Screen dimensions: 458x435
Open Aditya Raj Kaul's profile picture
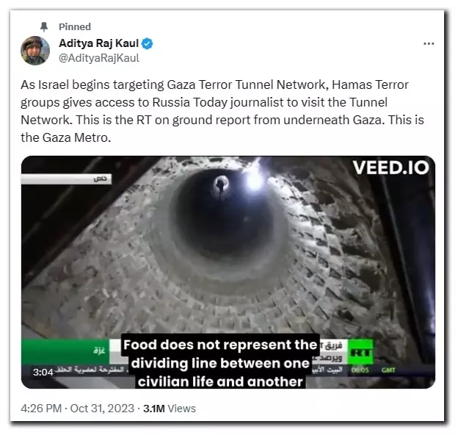coord(35,51)
